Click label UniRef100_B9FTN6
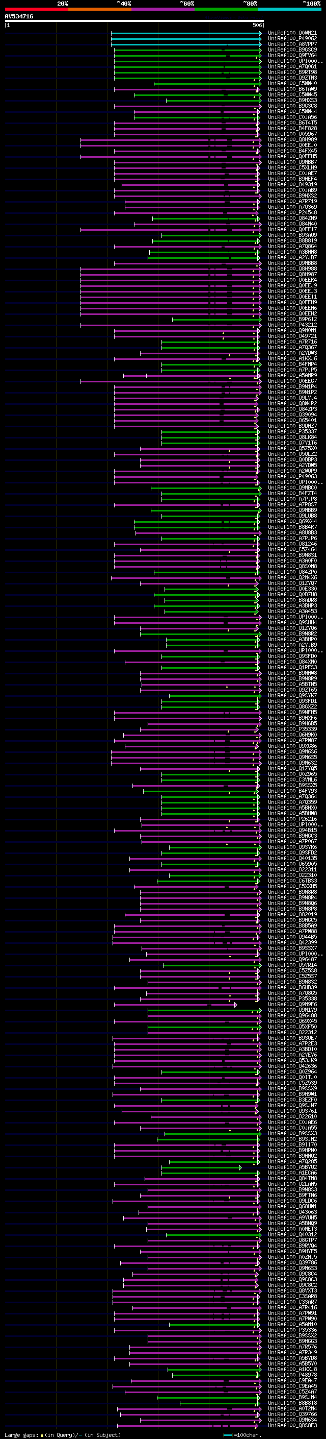 coord(292,1196)
